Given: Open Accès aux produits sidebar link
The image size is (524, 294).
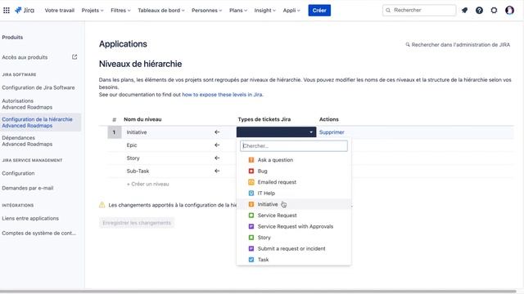Looking at the screenshot, I should [25, 57].
